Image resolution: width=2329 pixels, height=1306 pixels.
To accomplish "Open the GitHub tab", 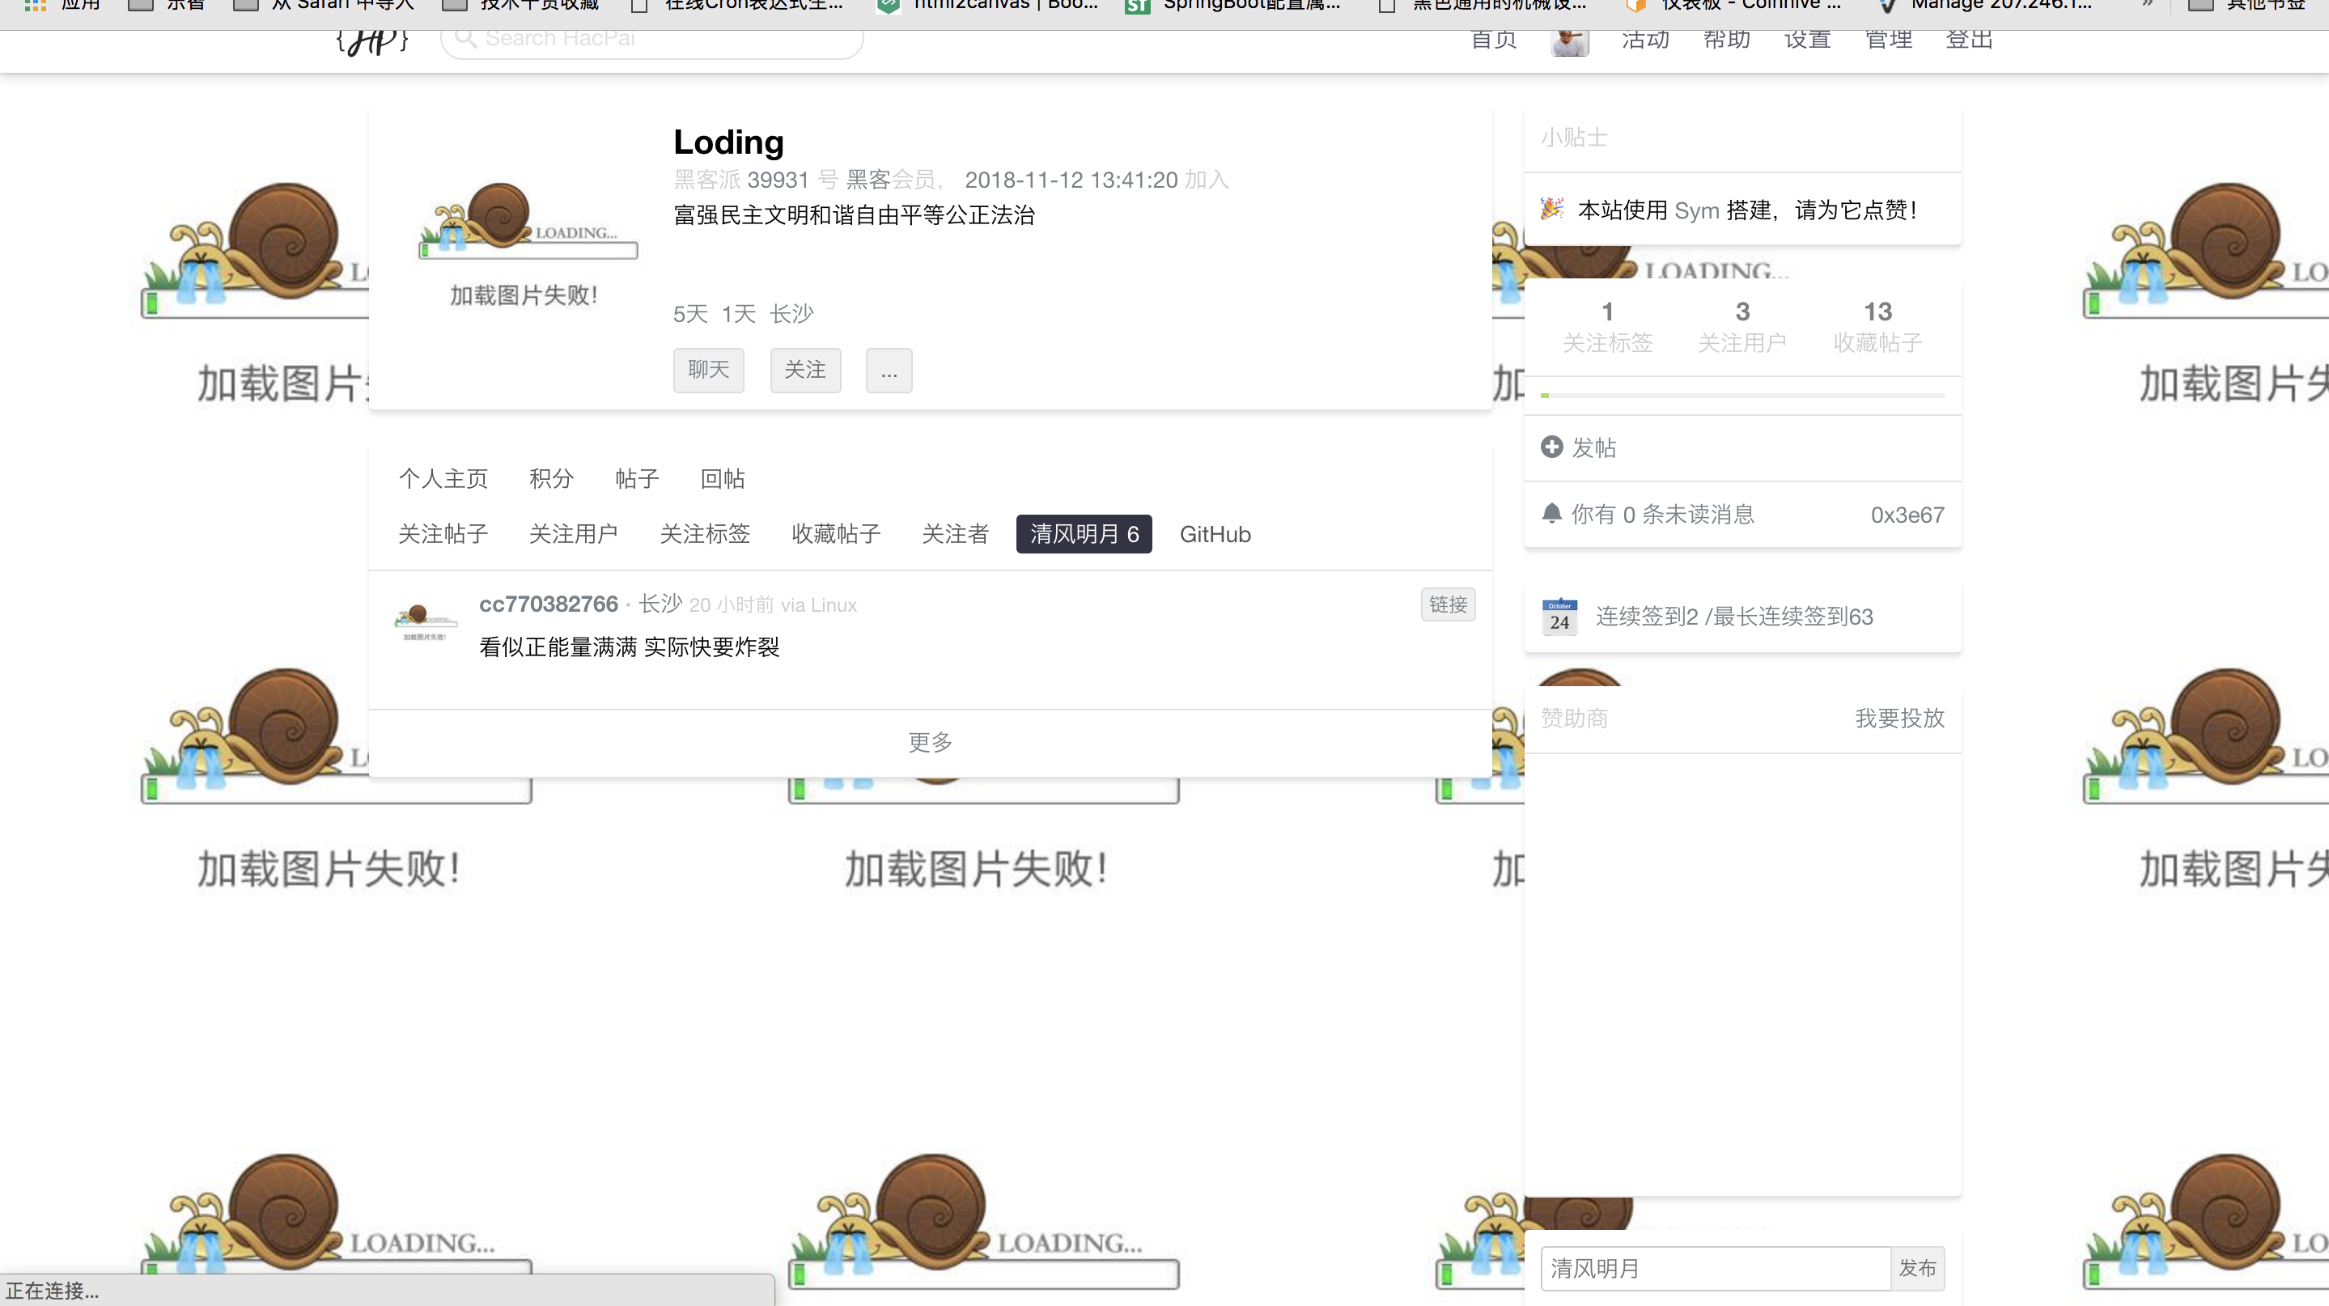I will click(1214, 534).
